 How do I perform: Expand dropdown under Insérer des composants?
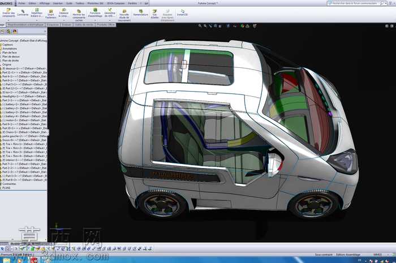[x=8, y=20]
